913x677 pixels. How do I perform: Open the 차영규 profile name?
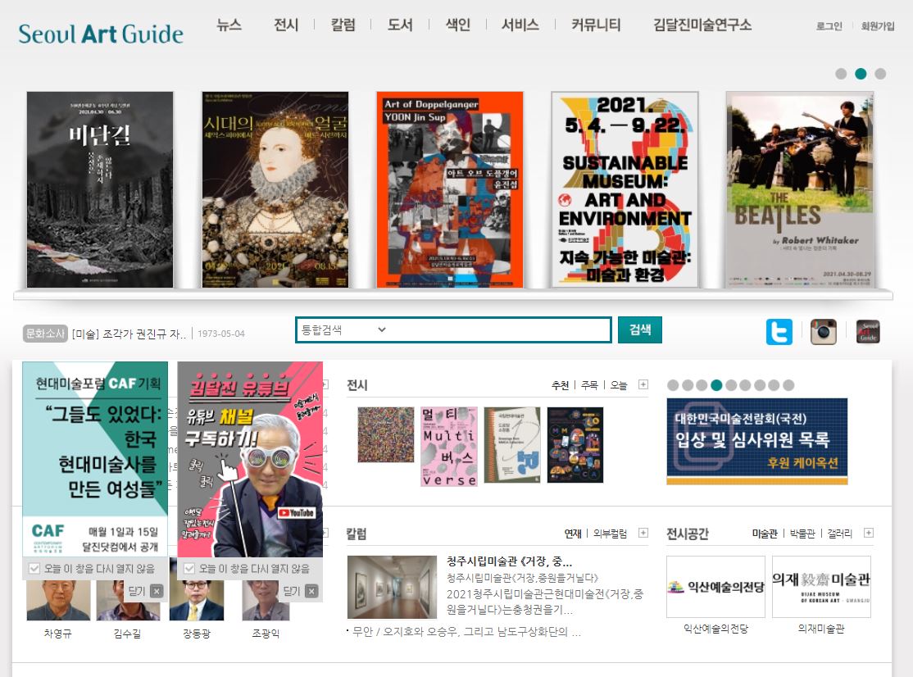pyautogui.click(x=57, y=633)
